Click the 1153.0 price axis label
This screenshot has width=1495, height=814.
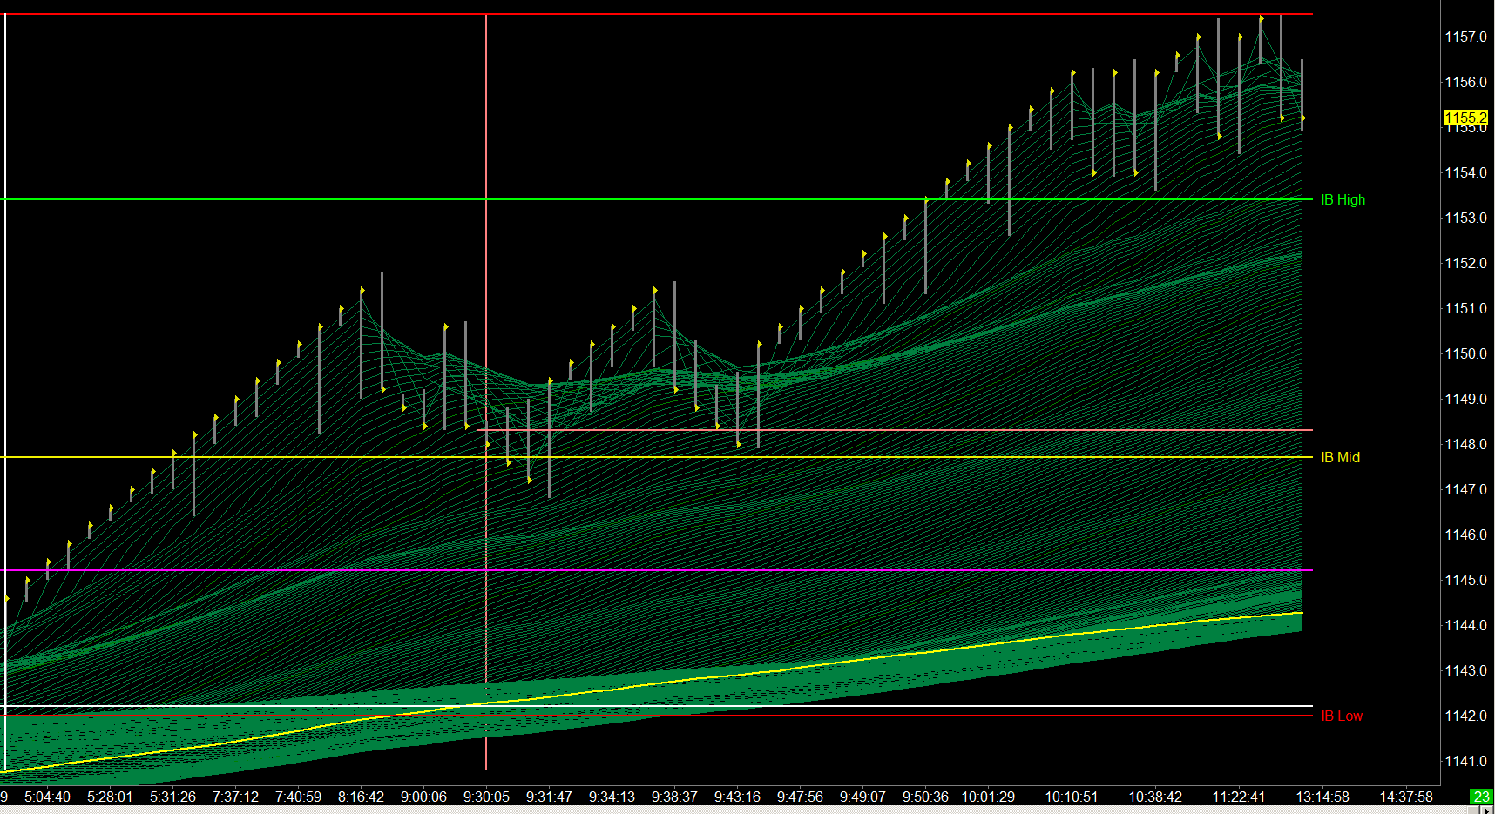click(x=1465, y=219)
